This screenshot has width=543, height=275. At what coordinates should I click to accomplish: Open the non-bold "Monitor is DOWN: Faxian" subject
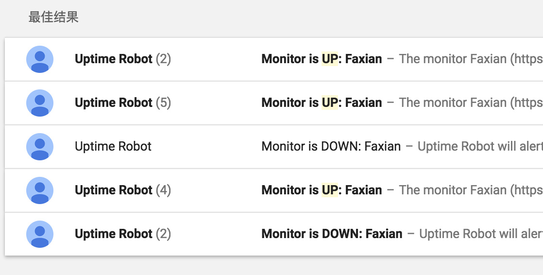(x=331, y=147)
